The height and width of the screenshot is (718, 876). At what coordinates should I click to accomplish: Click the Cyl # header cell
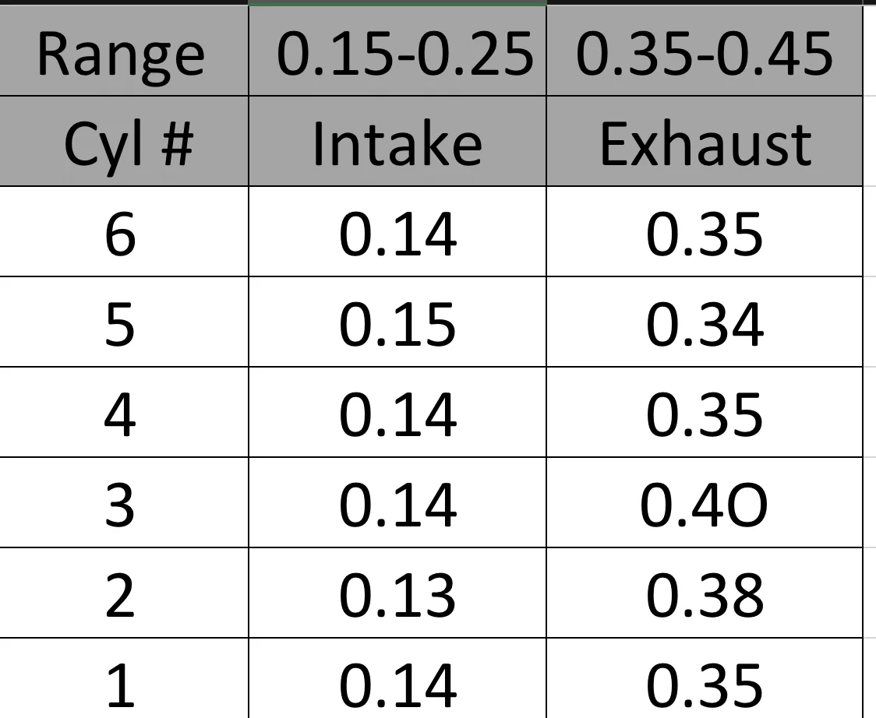click(x=123, y=141)
